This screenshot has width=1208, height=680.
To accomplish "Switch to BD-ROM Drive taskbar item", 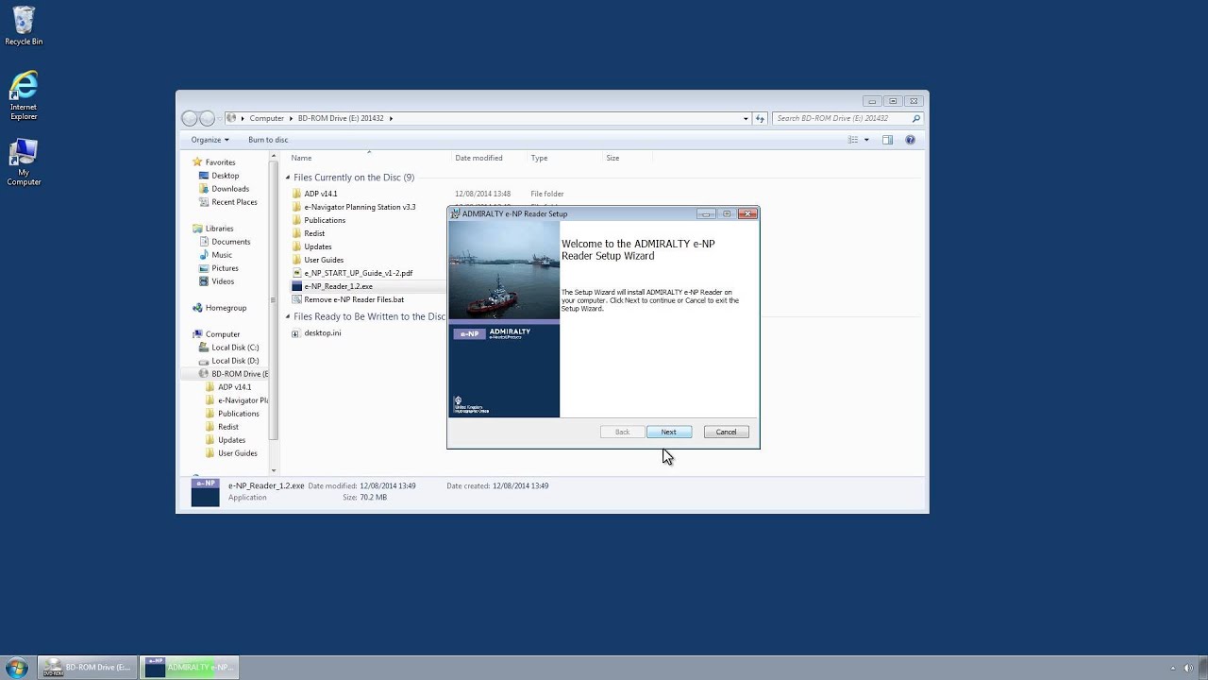I will tap(88, 667).
